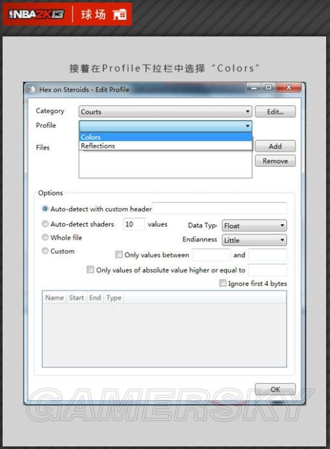Image resolution: width=330 pixels, height=449 pixels.
Task: Click the lower bound field before 'and'
Action: click(x=211, y=254)
